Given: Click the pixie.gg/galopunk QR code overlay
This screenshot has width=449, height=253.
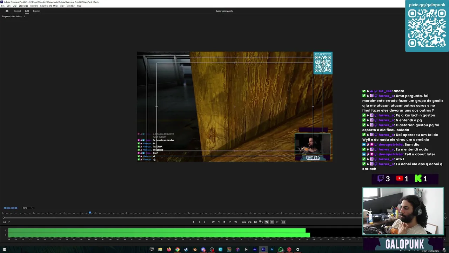Looking at the screenshot, I should (427, 26).
